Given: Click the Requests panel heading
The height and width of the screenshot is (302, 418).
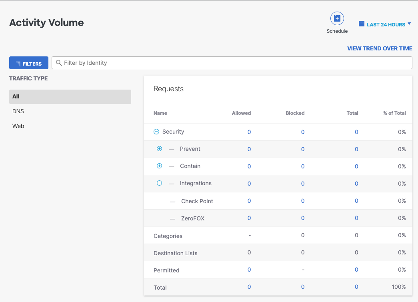Looking at the screenshot, I should (x=168, y=89).
